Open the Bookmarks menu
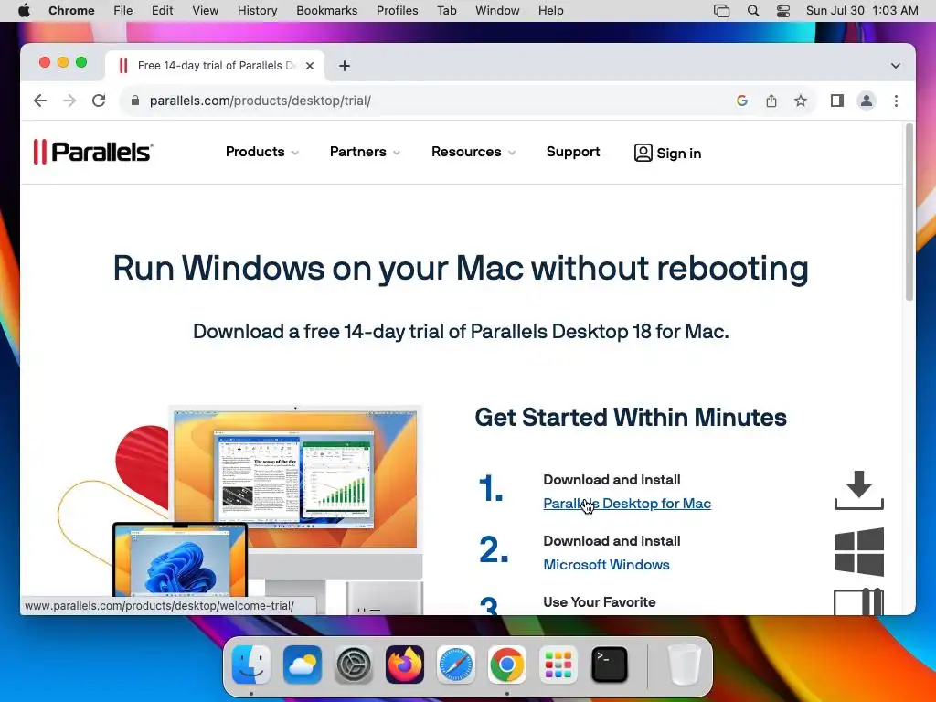 pos(326,11)
